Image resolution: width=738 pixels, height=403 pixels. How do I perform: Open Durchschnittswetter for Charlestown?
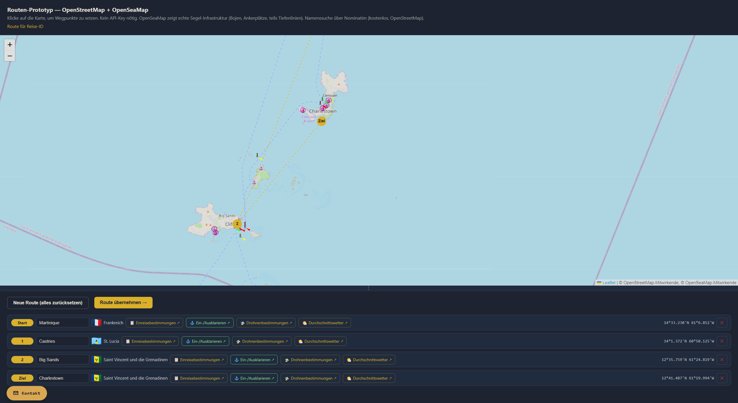(369, 378)
